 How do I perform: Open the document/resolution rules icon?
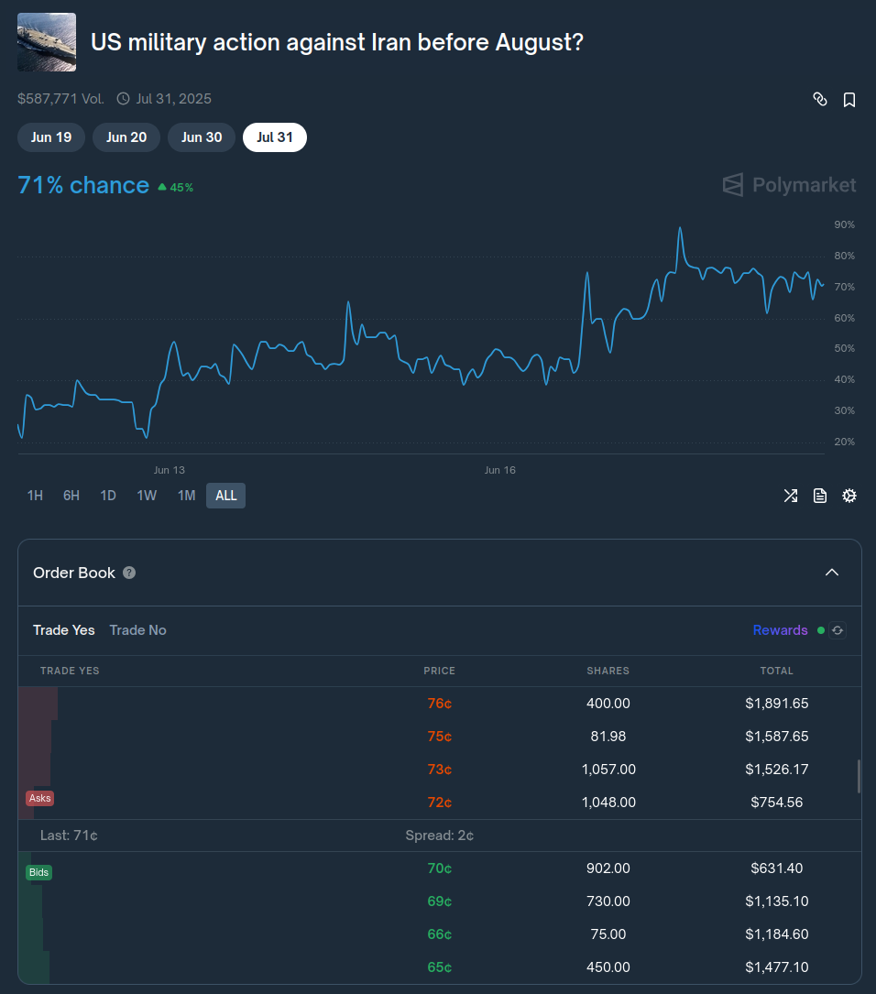click(x=819, y=496)
